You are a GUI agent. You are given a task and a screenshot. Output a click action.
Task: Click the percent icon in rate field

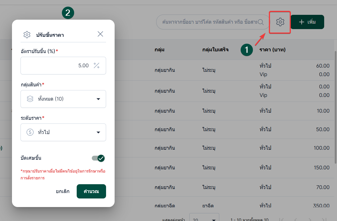click(x=97, y=66)
